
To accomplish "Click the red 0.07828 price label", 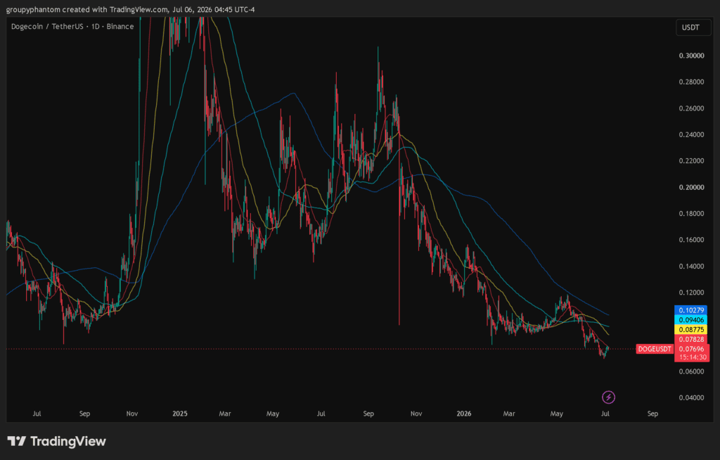I will [x=691, y=339].
